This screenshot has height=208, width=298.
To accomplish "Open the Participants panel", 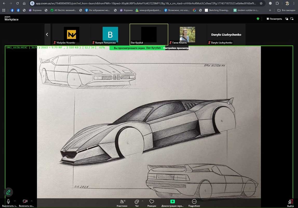I will (x=122, y=202).
